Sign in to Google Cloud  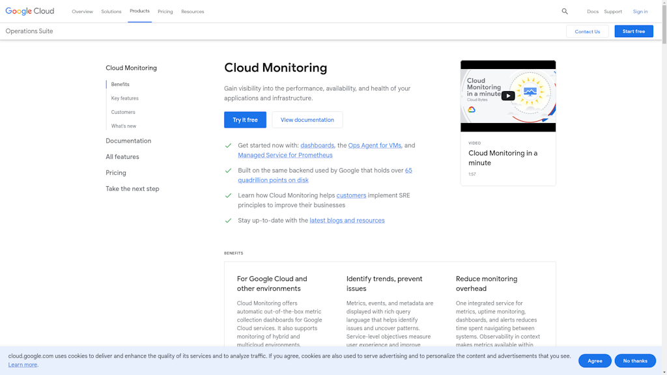pos(640,11)
